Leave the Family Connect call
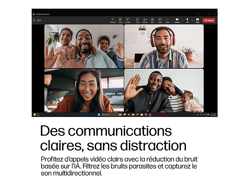 pyautogui.click(x=209, y=20)
